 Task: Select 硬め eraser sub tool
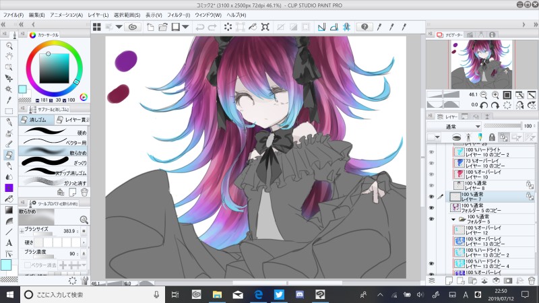pyautogui.click(x=54, y=132)
